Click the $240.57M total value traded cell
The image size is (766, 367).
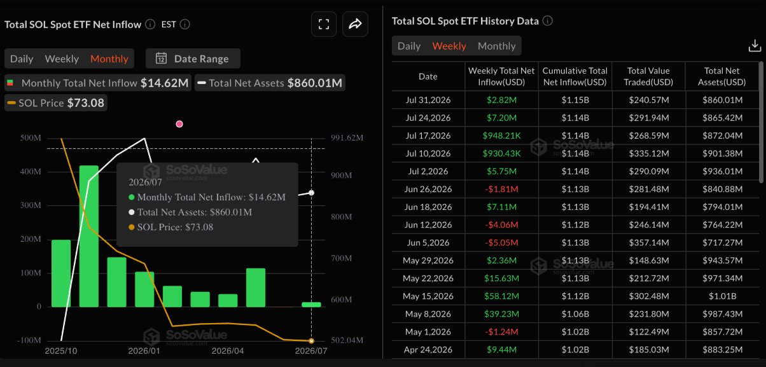click(x=648, y=100)
